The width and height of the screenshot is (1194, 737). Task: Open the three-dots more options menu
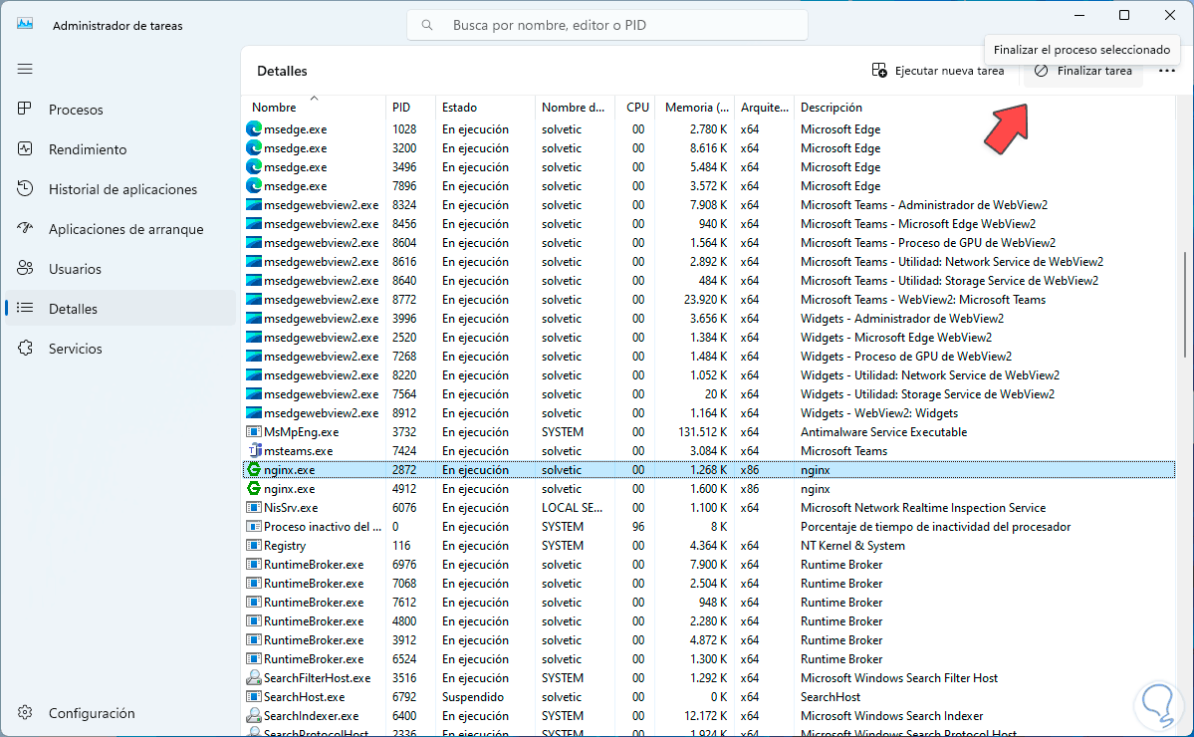[x=1166, y=71]
